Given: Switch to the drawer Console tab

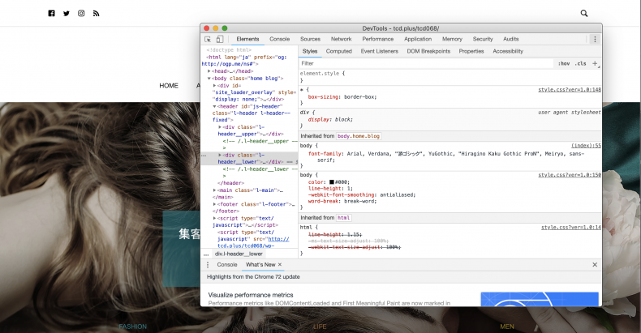Looking at the screenshot, I should point(227,265).
